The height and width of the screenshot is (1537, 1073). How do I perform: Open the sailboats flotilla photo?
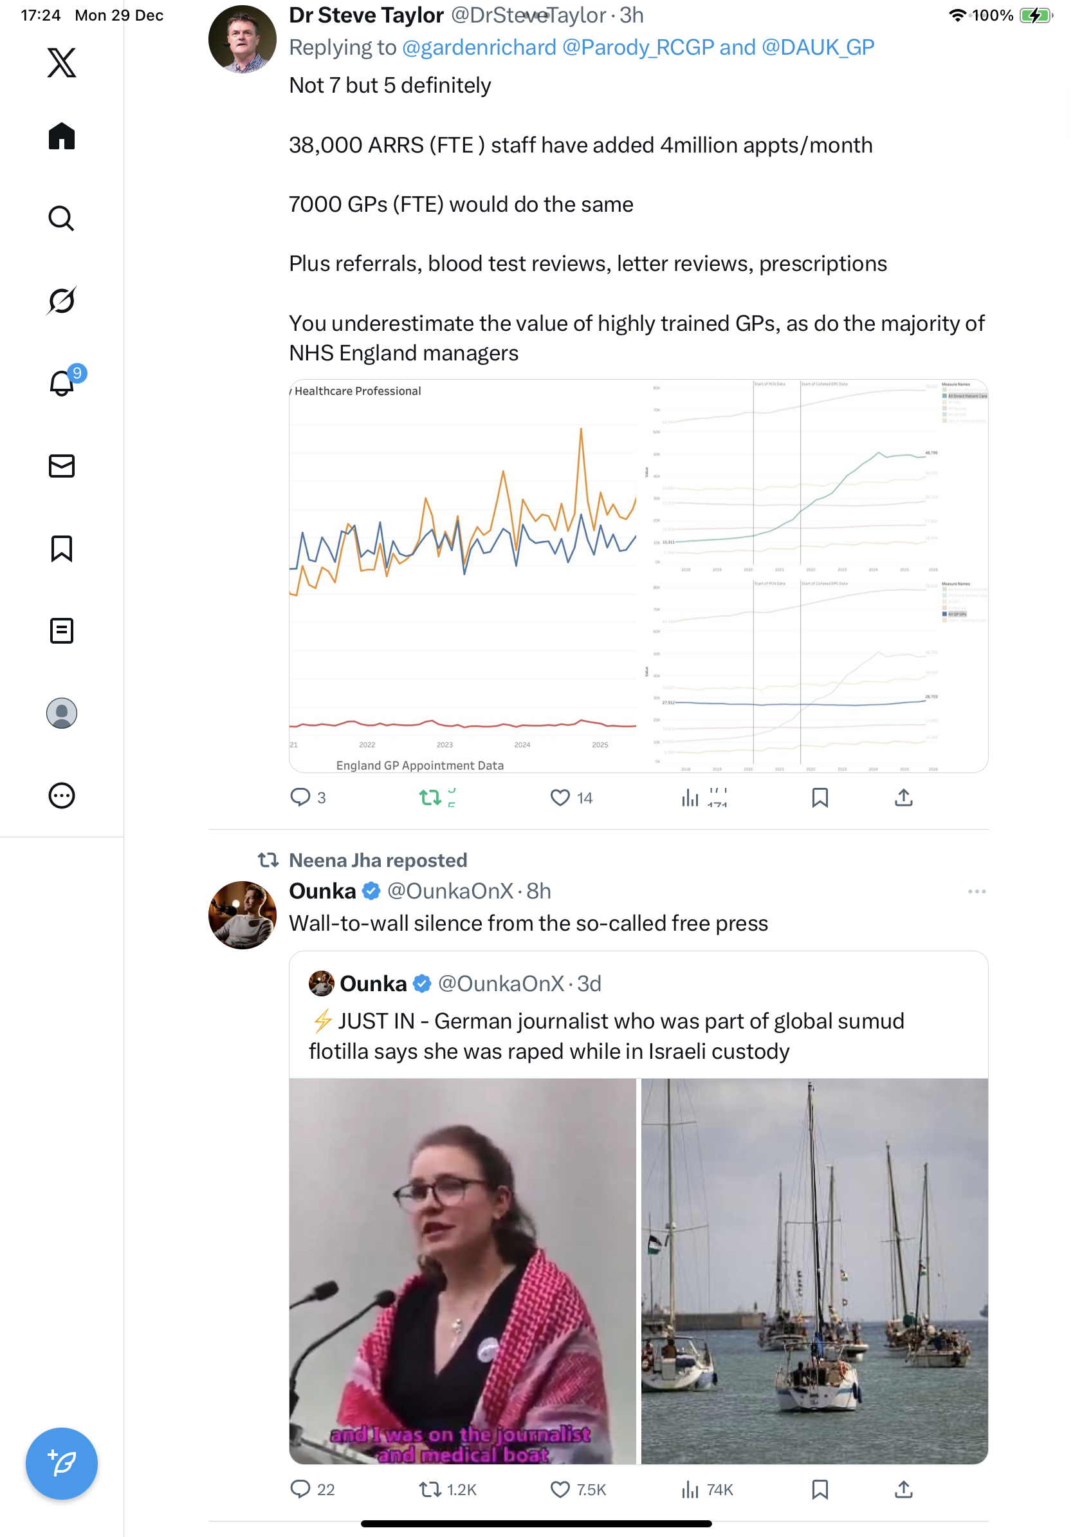click(x=814, y=1271)
